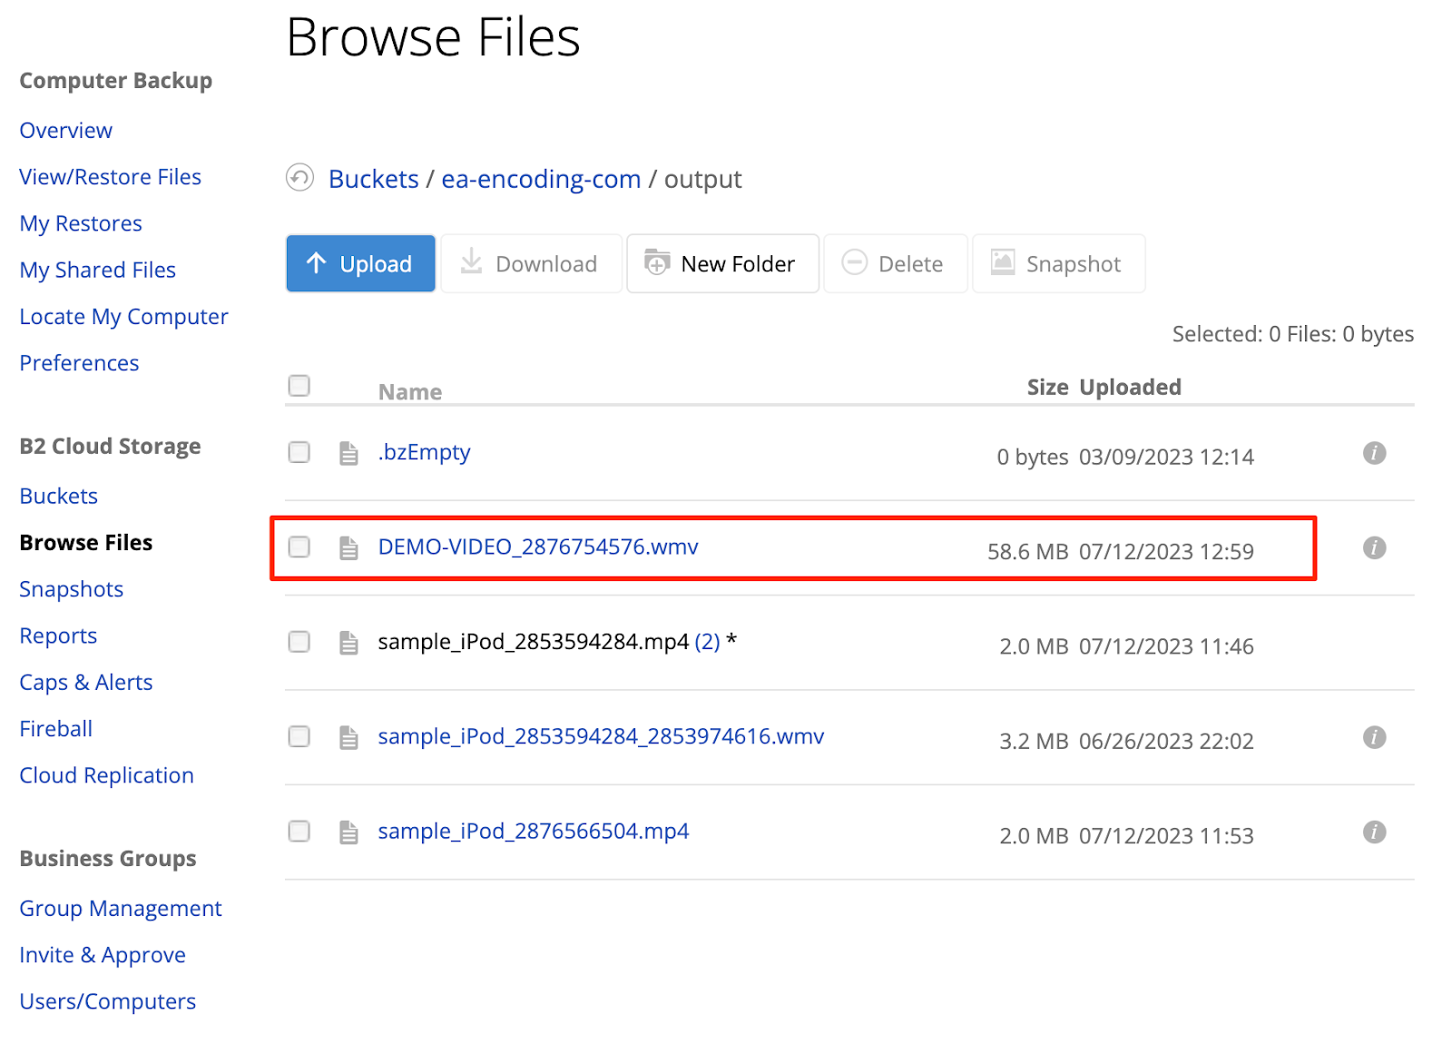
Task: Open info icon for DEMO-VIDEO_2876754576.wmv
Action: coord(1374,547)
